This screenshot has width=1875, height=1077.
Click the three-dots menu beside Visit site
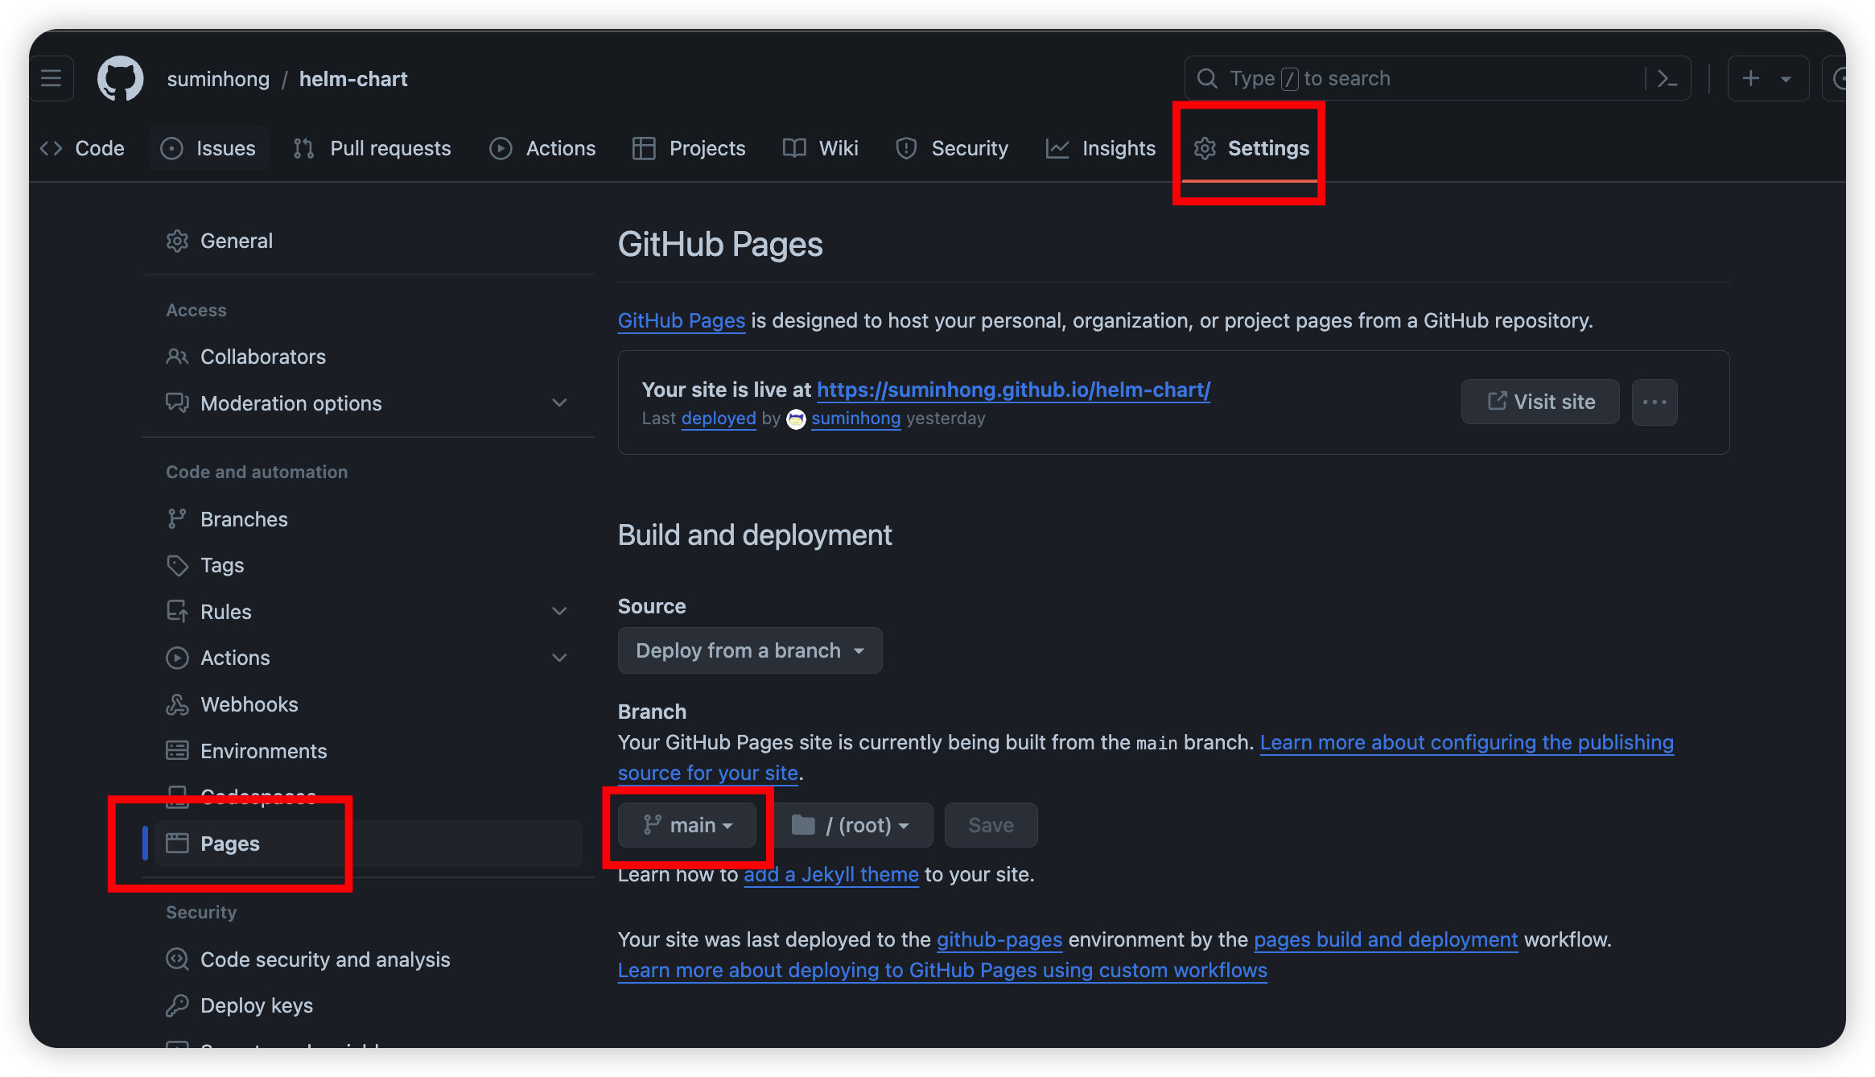pyautogui.click(x=1655, y=402)
